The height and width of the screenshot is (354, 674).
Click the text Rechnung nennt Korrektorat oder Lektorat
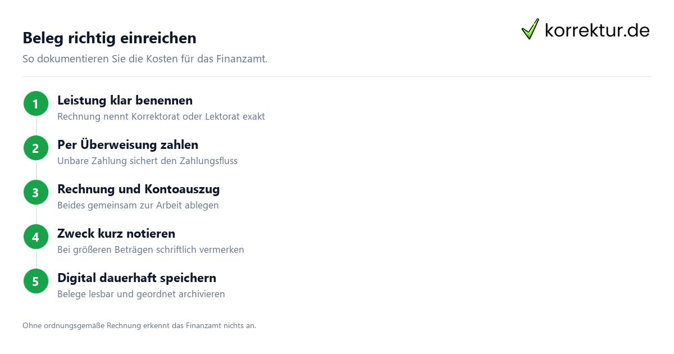point(161,117)
